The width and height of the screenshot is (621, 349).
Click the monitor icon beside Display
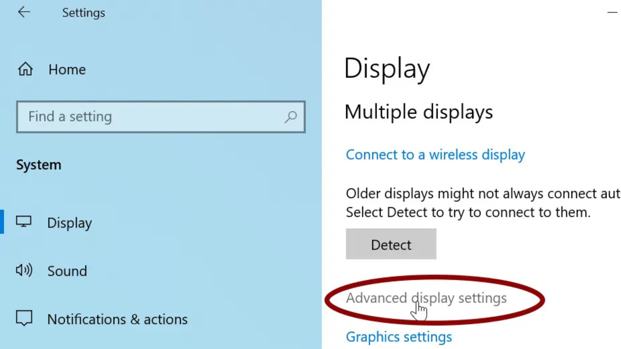tap(24, 222)
